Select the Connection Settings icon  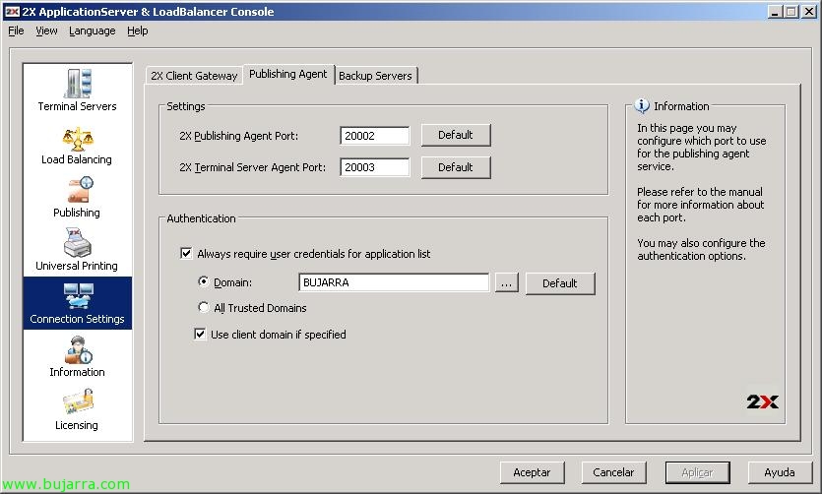[x=78, y=296]
